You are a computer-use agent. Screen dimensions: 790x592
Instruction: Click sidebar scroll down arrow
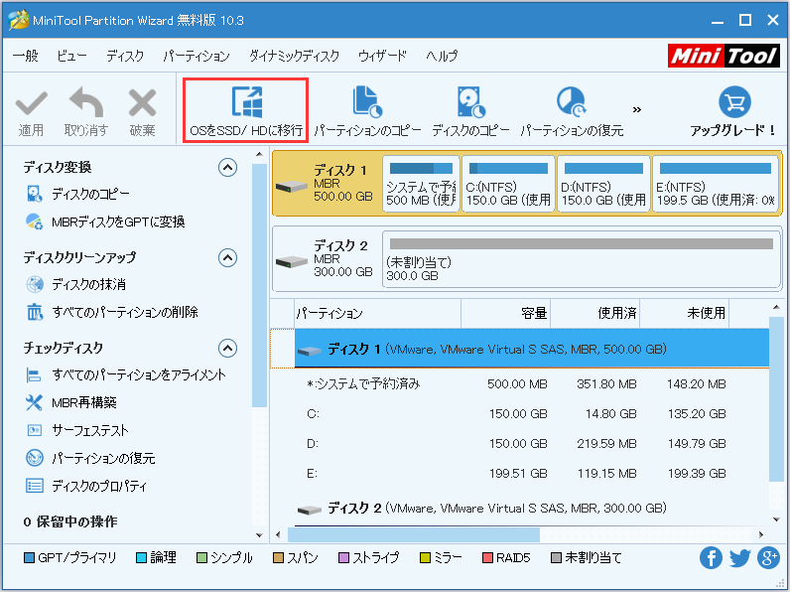(259, 535)
